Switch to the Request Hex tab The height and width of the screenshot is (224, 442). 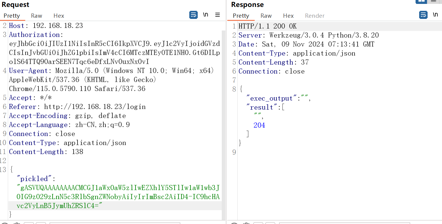pyautogui.click(x=59, y=16)
